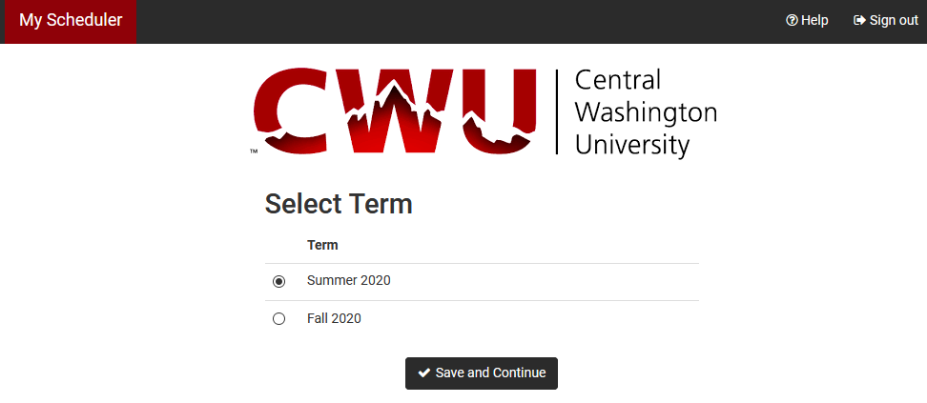The width and height of the screenshot is (927, 403).
Task: Click the red CWU logo letters
Action: pyautogui.click(x=396, y=111)
